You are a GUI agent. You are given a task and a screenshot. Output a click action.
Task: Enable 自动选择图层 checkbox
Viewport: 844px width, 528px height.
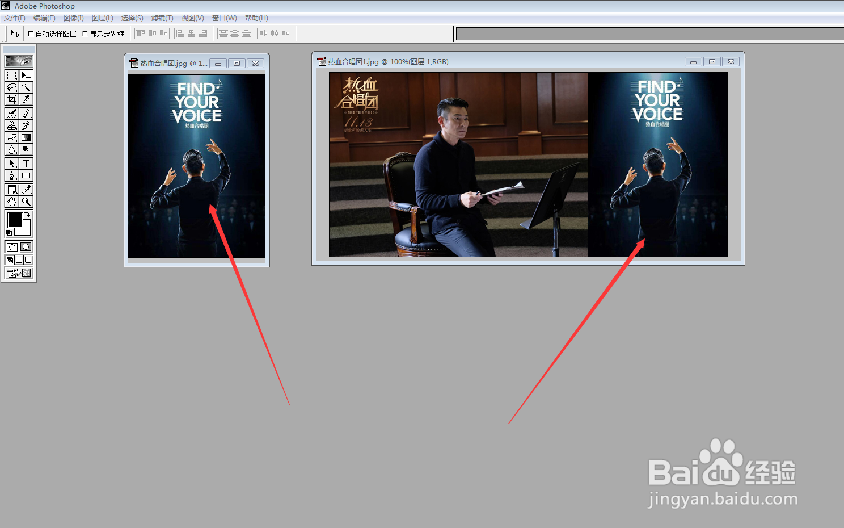click(x=31, y=33)
